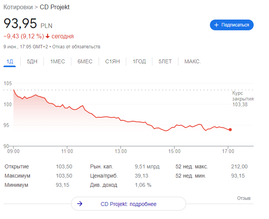Viewport: 269px width, 219px height.
Task: Click the 52 нед. макс. value 212,00
Action: [239, 166]
